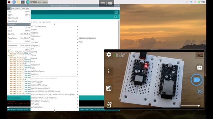Switch to photo mode with camera icon
The image size is (213, 119).
(x=200, y=92)
